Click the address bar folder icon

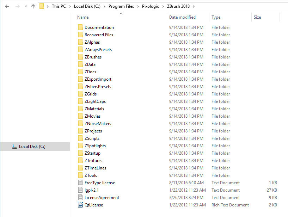(x=42, y=6)
